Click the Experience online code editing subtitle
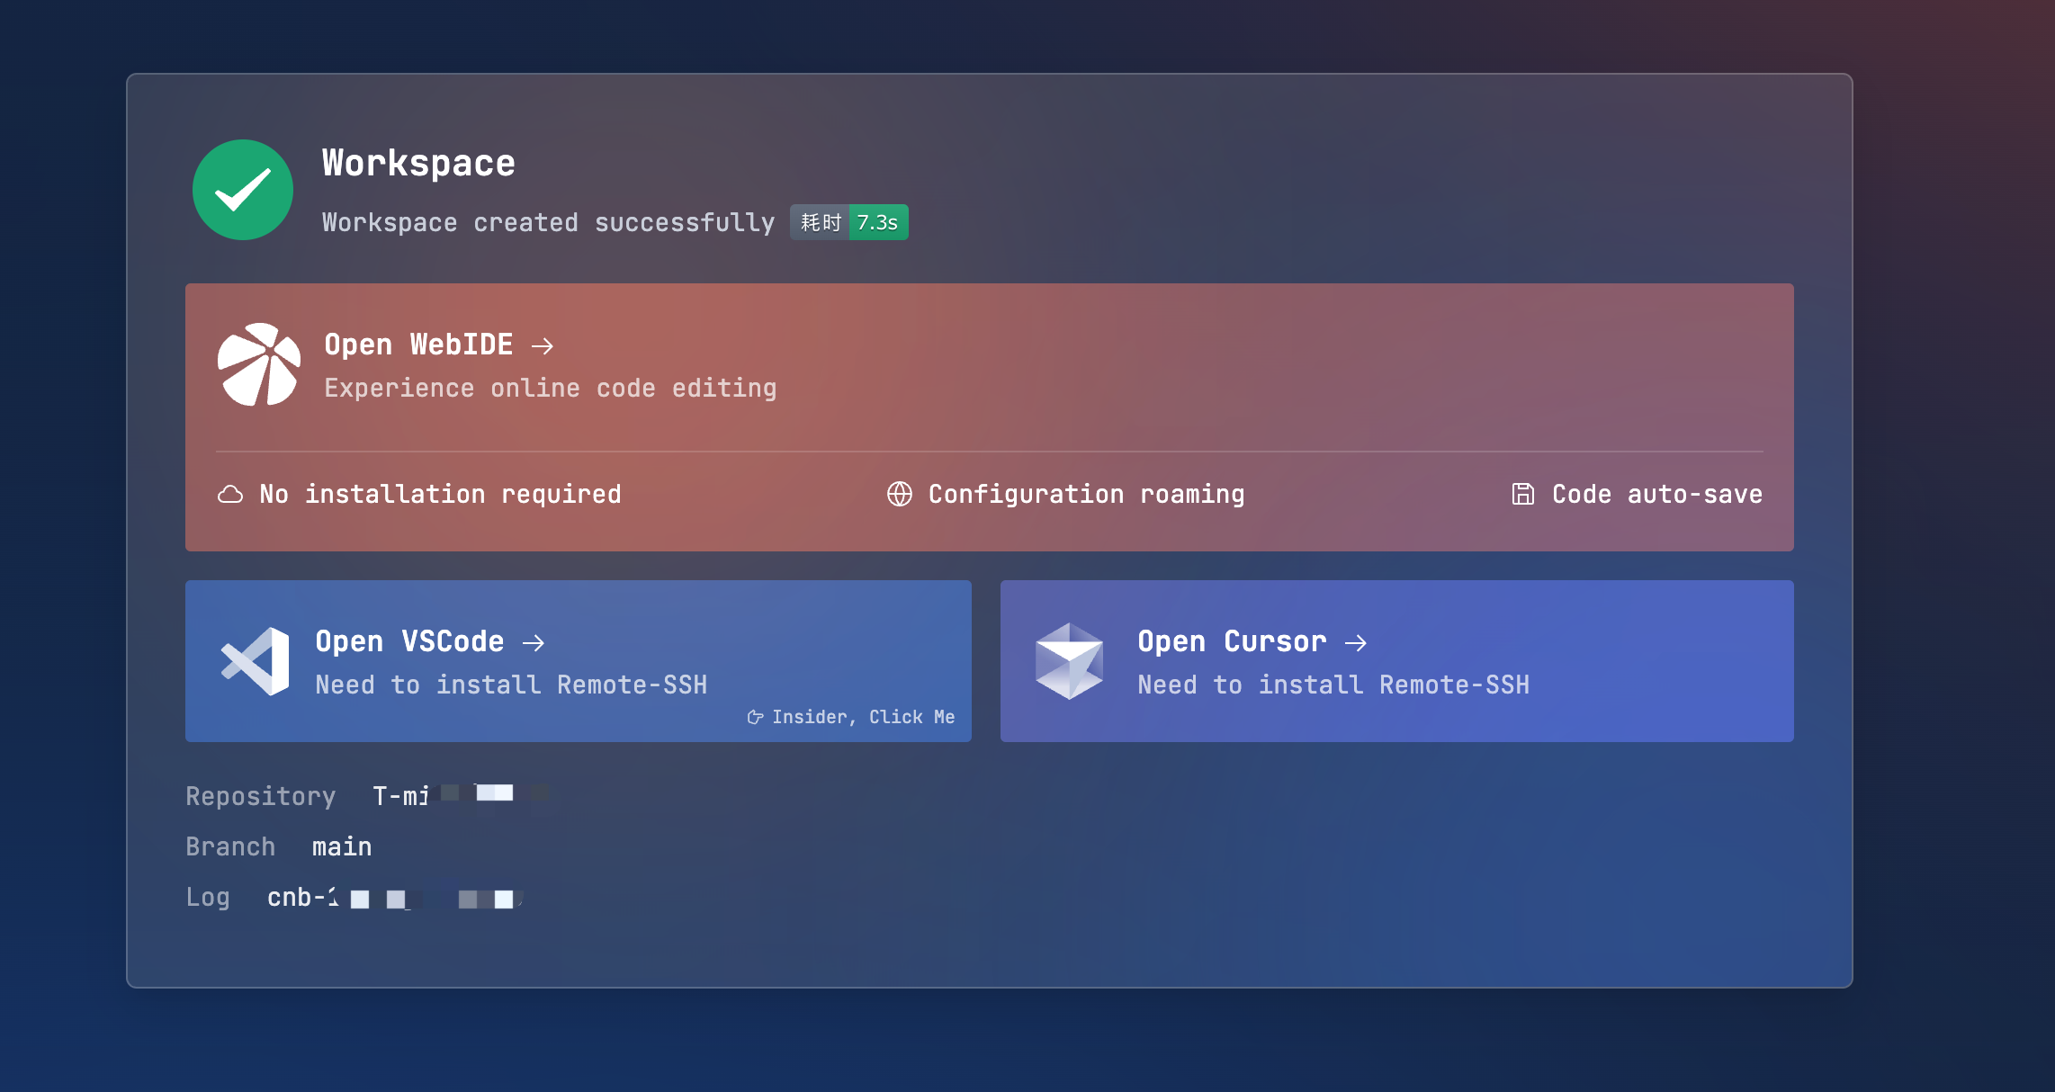The height and width of the screenshot is (1092, 2055). pyautogui.click(x=550, y=388)
